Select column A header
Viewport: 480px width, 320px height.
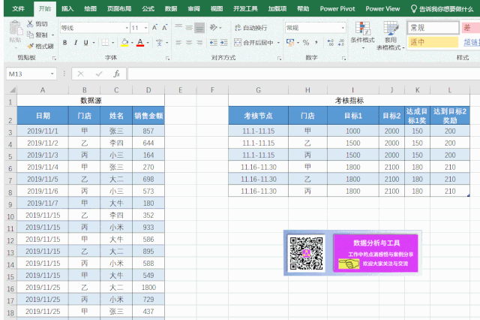pos(43,90)
